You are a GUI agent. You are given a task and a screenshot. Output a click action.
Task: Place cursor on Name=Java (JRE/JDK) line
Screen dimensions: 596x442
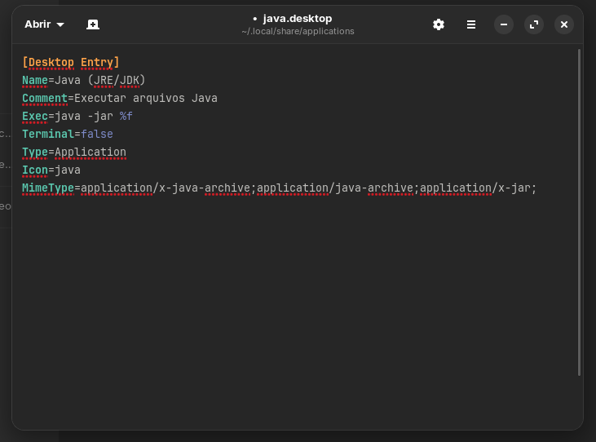84,80
